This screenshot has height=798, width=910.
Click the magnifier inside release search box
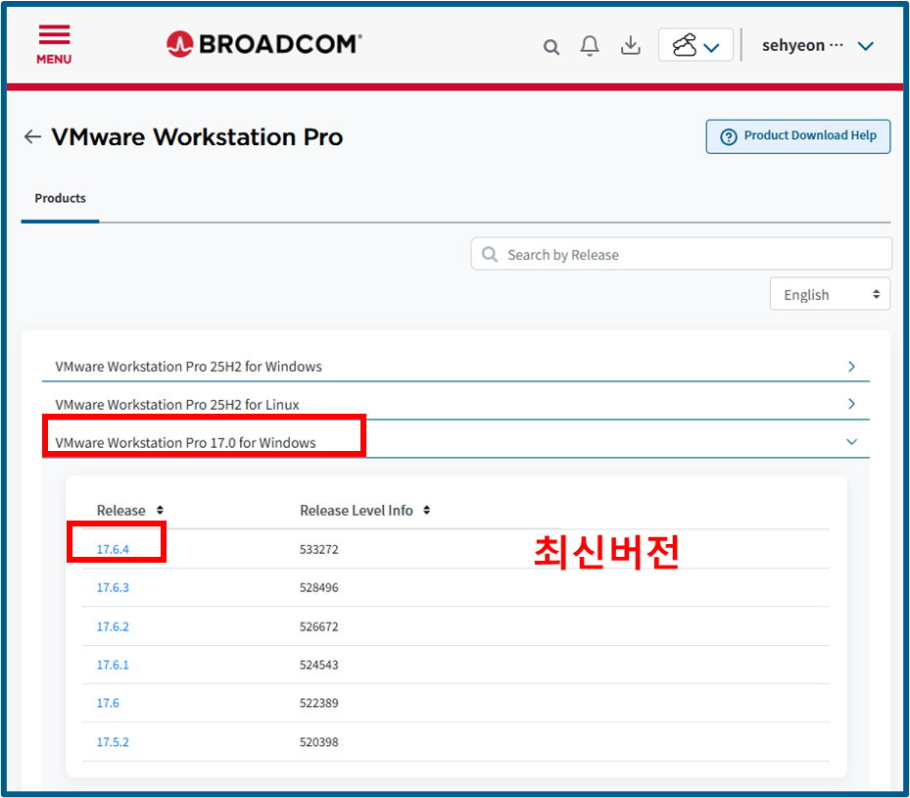[x=490, y=254]
